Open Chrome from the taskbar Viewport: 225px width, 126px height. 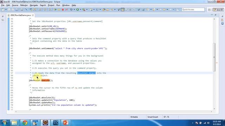25,123
